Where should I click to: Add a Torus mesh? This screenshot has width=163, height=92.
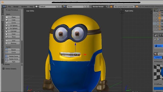click(12, 37)
